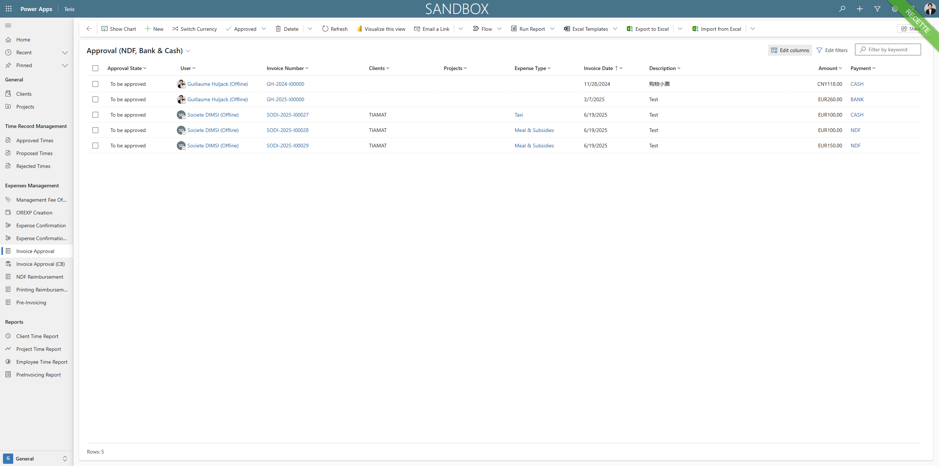Open Employee Time Report in the sidebar
The height and width of the screenshot is (466, 939).
37,362
